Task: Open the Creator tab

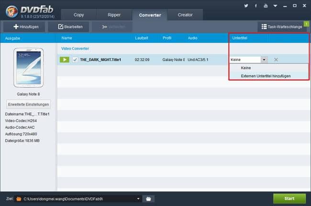Action: pyautogui.click(x=185, y=15)
